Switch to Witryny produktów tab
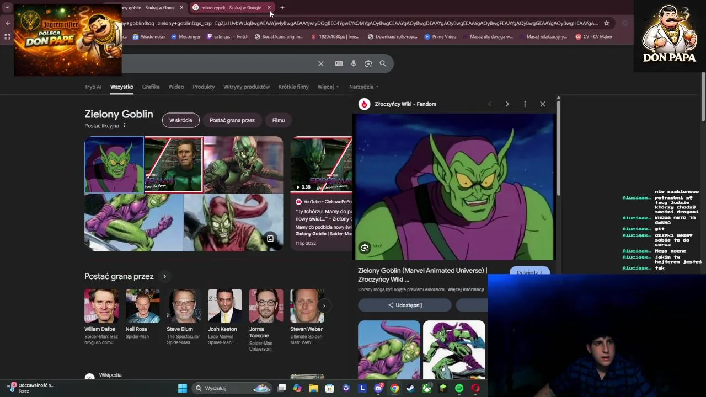Viewport: 706px width, 397px height. (247, 87)
